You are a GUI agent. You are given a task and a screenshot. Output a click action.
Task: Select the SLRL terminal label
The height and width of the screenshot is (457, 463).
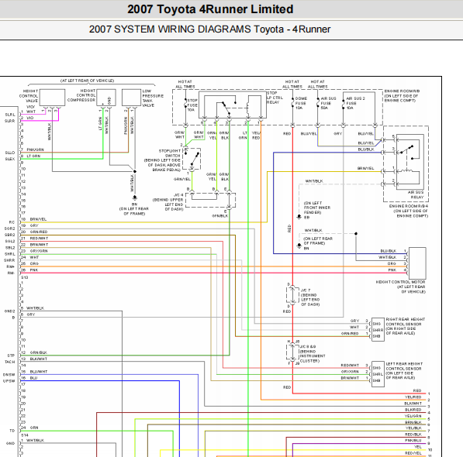click(x=10, y=115)
